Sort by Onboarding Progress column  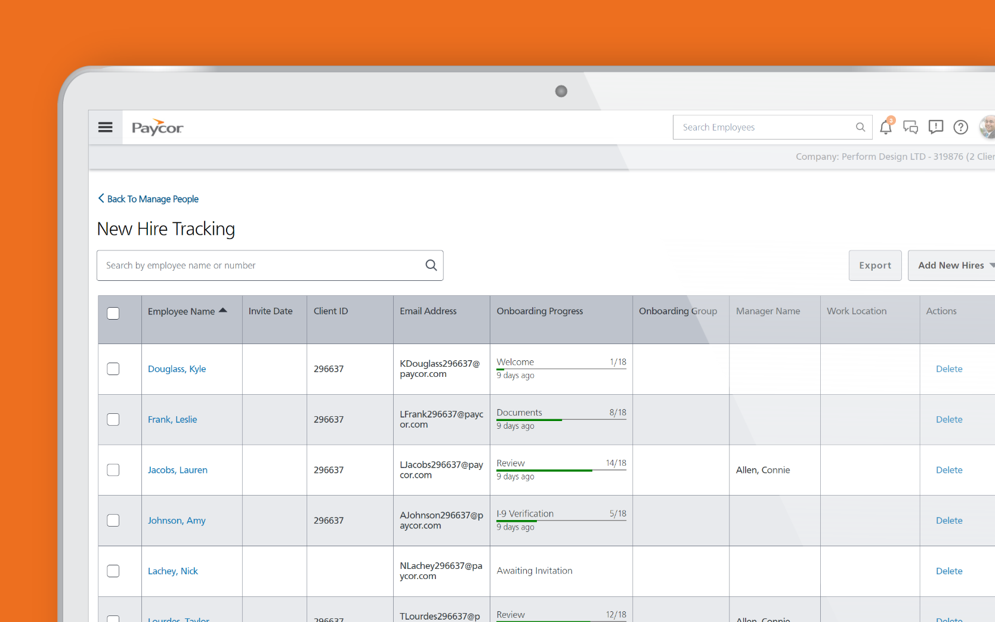click(540, 311)
